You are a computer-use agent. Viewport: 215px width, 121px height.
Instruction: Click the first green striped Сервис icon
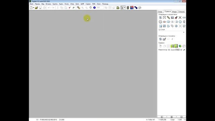[172, 46]
